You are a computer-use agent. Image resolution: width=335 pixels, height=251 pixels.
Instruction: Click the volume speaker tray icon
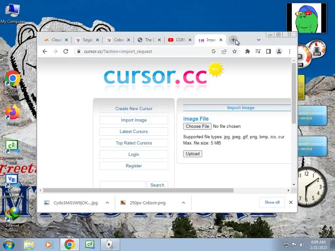(302, 245)
